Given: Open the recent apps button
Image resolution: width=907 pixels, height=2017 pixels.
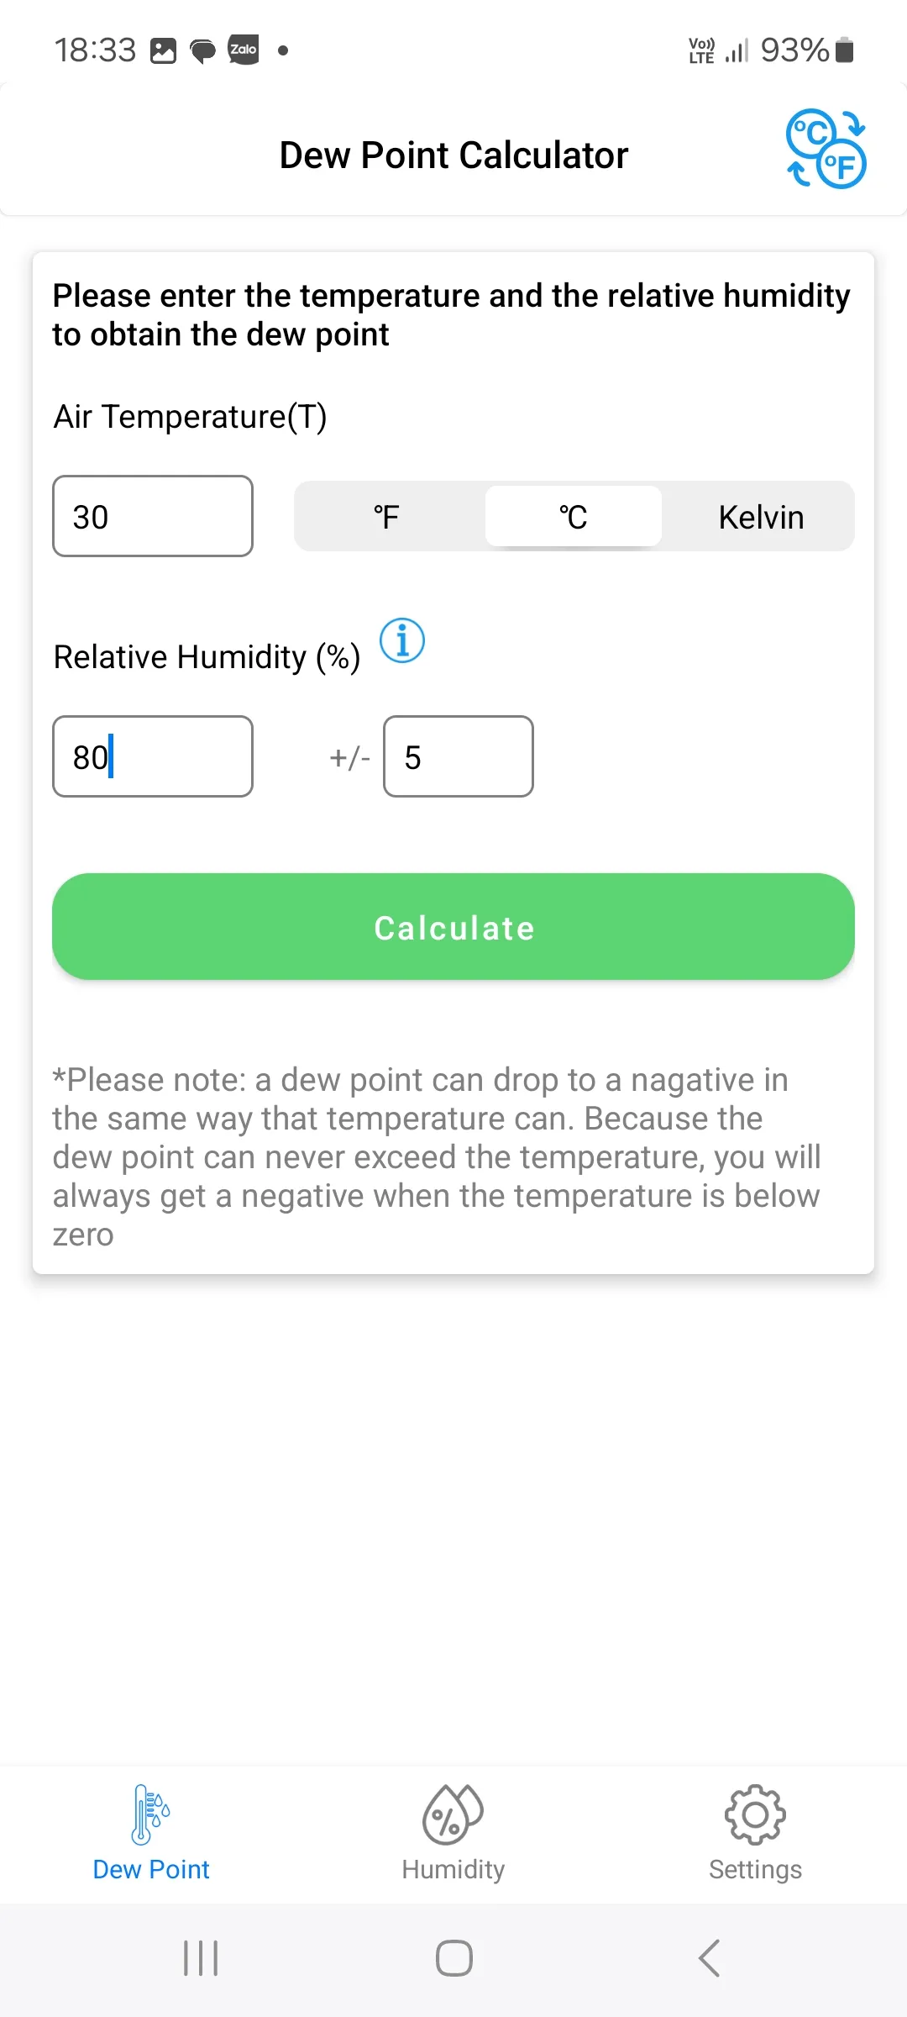Looking at the screenshot, I should click(201, 1958).
